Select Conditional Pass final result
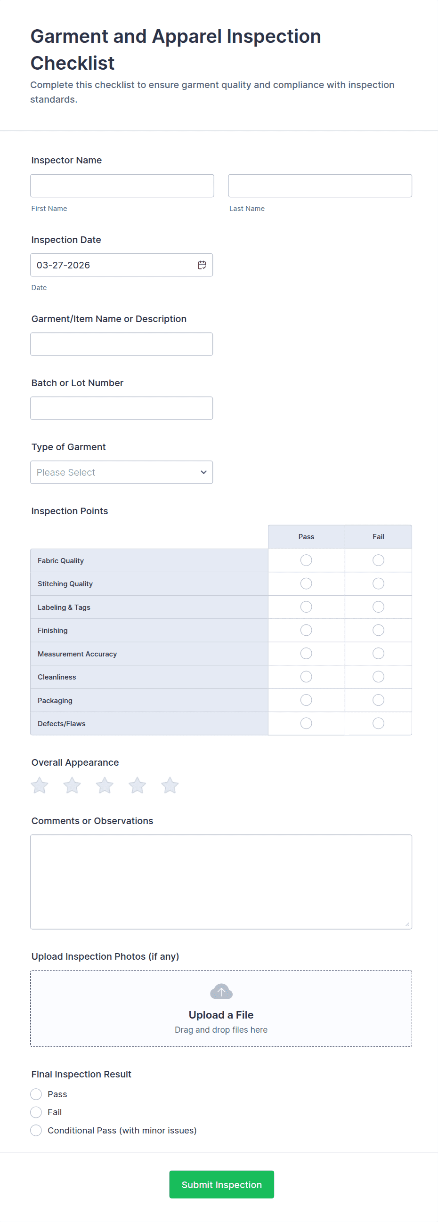The width and height of the screenshot is (438, 1222). tap(36, 1131)
